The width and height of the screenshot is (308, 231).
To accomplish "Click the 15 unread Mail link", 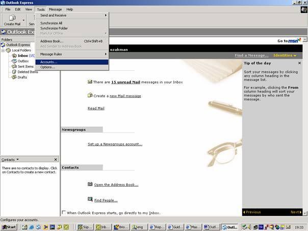I will point(126,82).
